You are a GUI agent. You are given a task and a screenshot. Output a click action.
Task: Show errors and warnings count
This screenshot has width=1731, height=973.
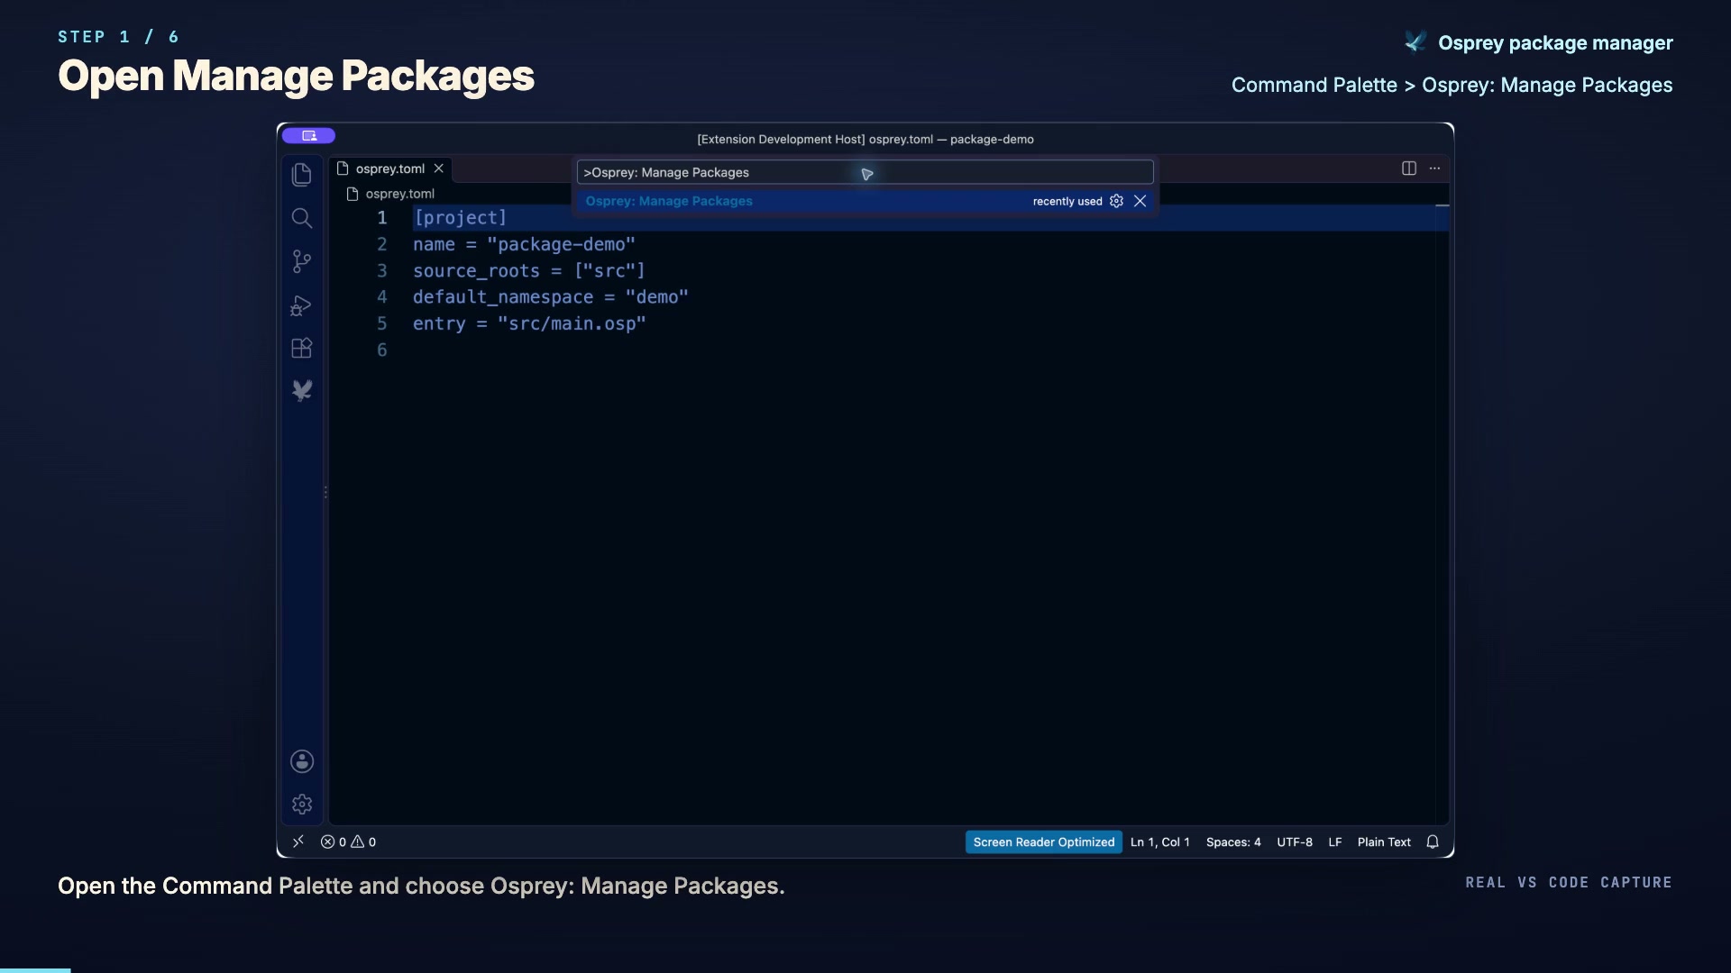point(348,841)
